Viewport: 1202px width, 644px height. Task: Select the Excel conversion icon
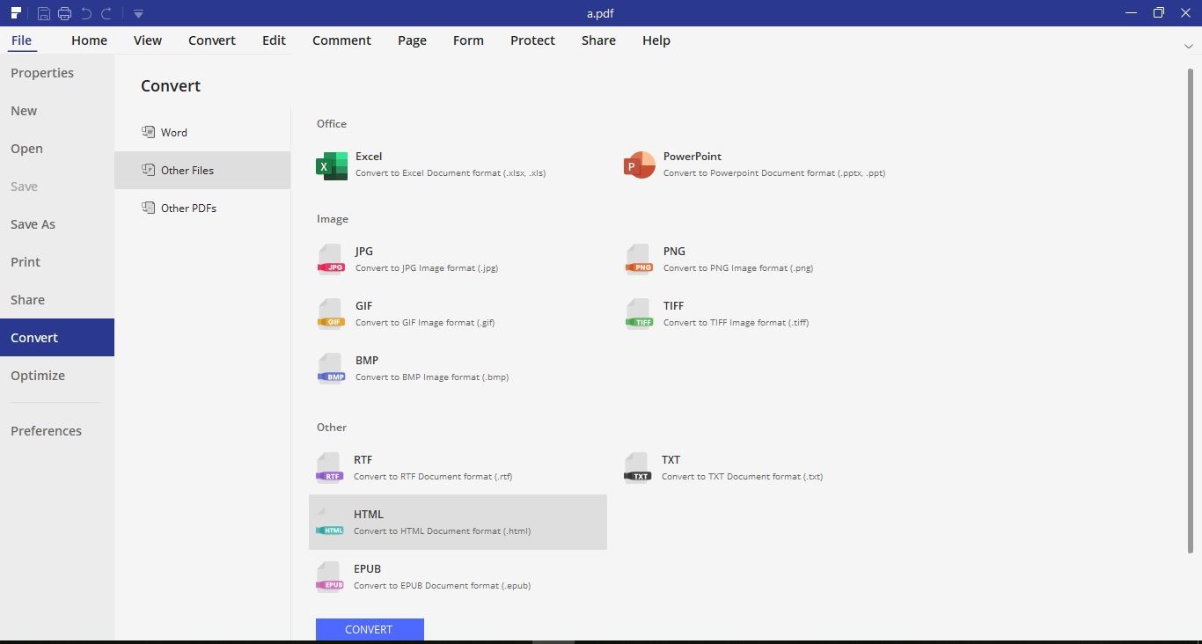point(332,165)
